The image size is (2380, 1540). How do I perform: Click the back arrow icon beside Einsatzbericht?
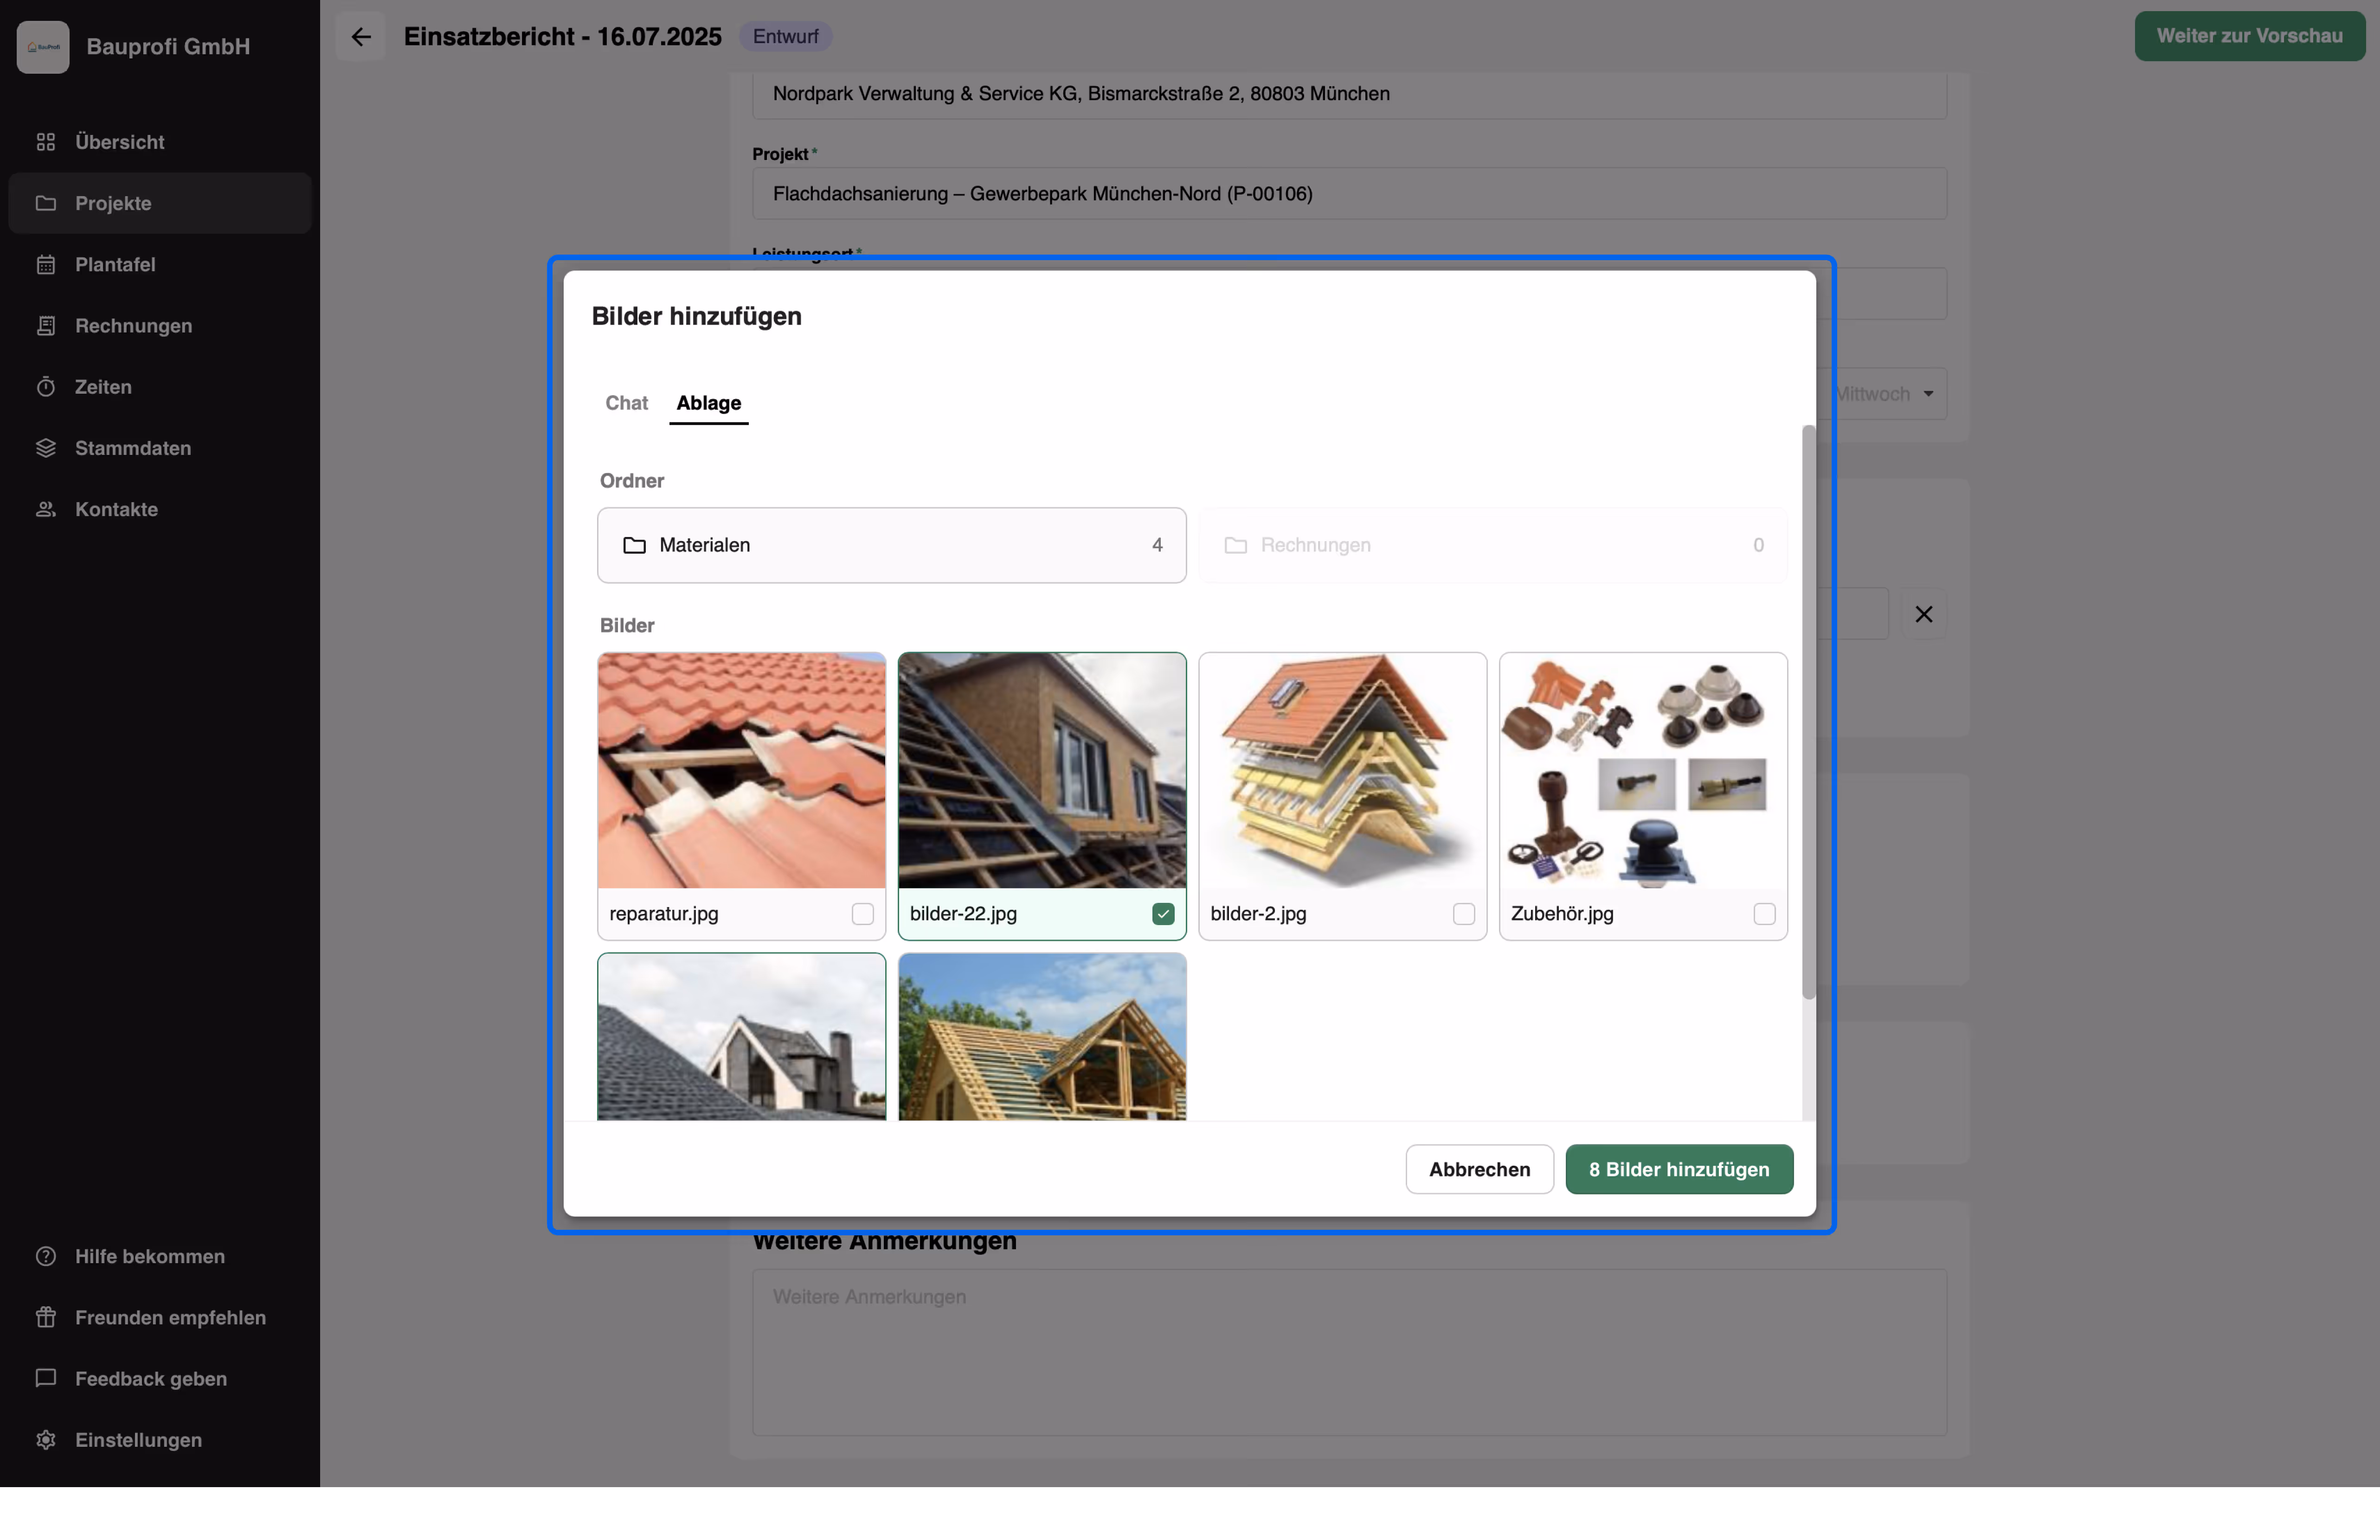coord(361,37)
